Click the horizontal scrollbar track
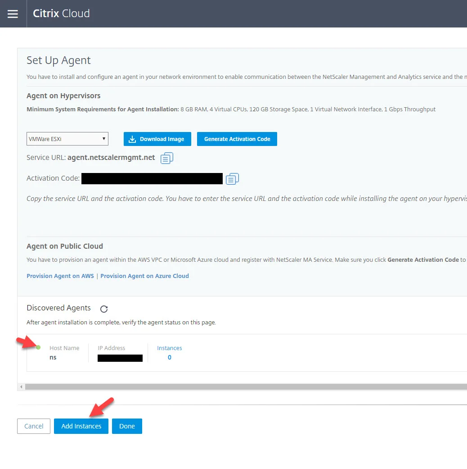 click(x=246, y=387)
